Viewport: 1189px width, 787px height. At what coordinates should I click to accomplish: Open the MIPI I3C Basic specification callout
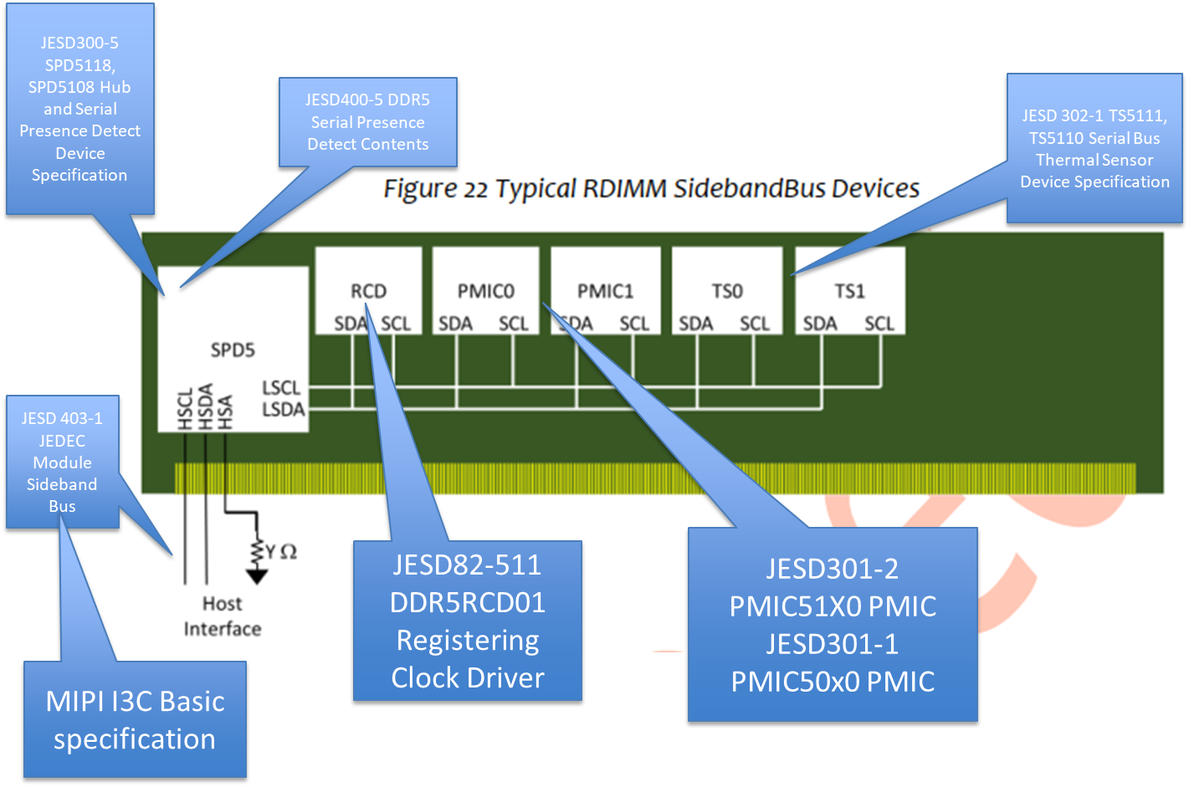pos(135,720)
